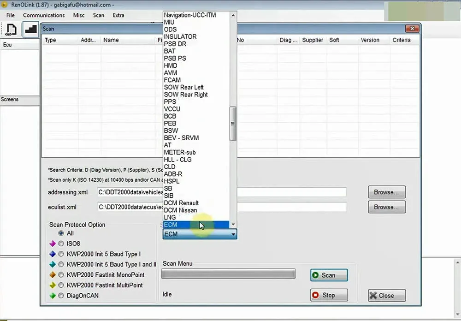Screen dimensions: 461x321
Task: Select the ISO8 radio button
Action: (x=61, y=244)
